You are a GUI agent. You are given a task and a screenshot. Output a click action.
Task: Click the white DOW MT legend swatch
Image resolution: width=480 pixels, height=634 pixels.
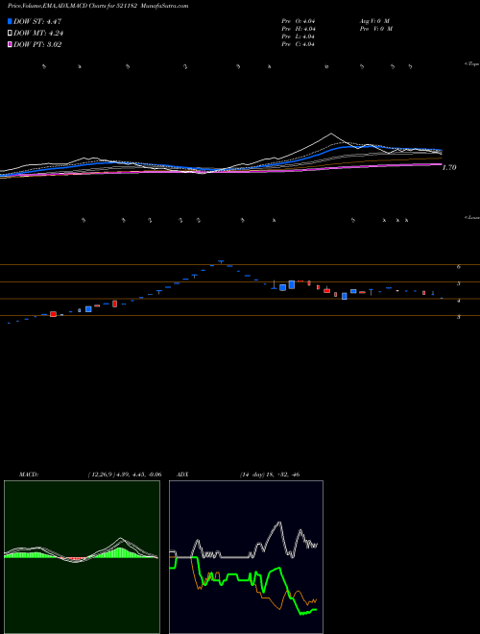10,33
